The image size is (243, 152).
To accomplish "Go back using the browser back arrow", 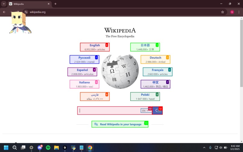I will click(4, 12).
